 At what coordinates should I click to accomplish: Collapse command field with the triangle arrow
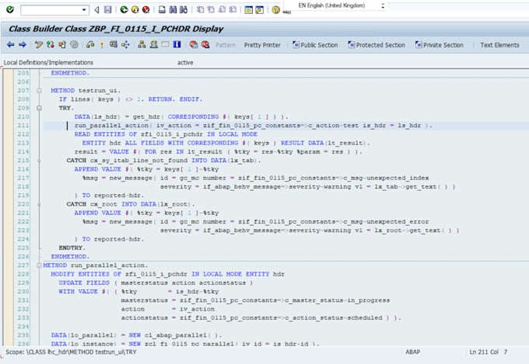96,10
